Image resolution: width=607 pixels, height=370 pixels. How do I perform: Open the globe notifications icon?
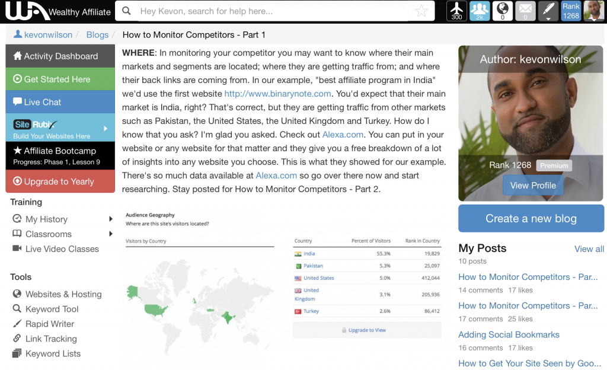pos(503,11)
